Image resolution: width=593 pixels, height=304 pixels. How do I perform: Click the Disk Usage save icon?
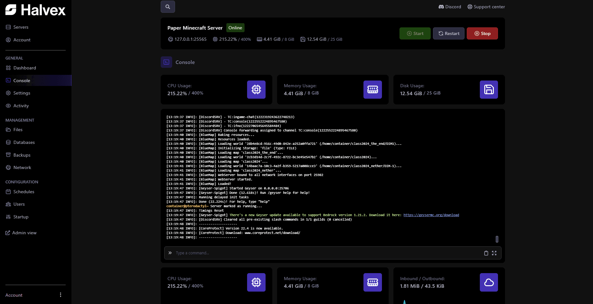pyautogui.click(x=489, y=89)
